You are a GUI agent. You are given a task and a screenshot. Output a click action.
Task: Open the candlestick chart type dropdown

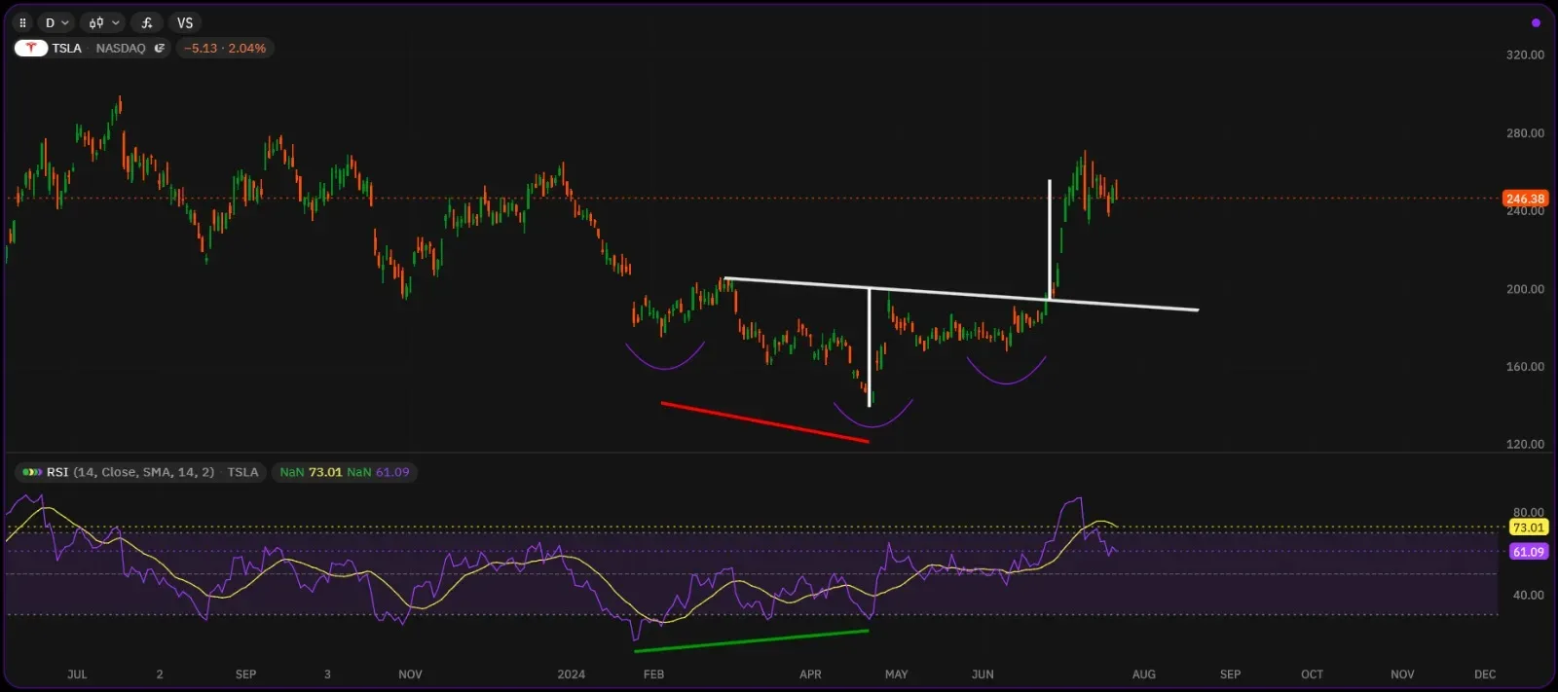[x=102, y=22]
